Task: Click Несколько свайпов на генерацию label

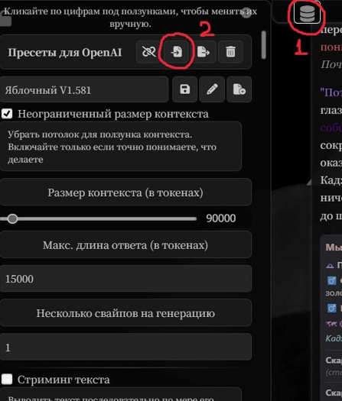Action: pyautogui.click(x=125, y=313)
